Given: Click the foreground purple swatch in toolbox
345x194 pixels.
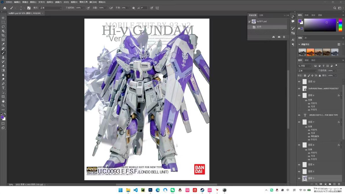Looking at the screenshot, I should click(x=2, y=117).
